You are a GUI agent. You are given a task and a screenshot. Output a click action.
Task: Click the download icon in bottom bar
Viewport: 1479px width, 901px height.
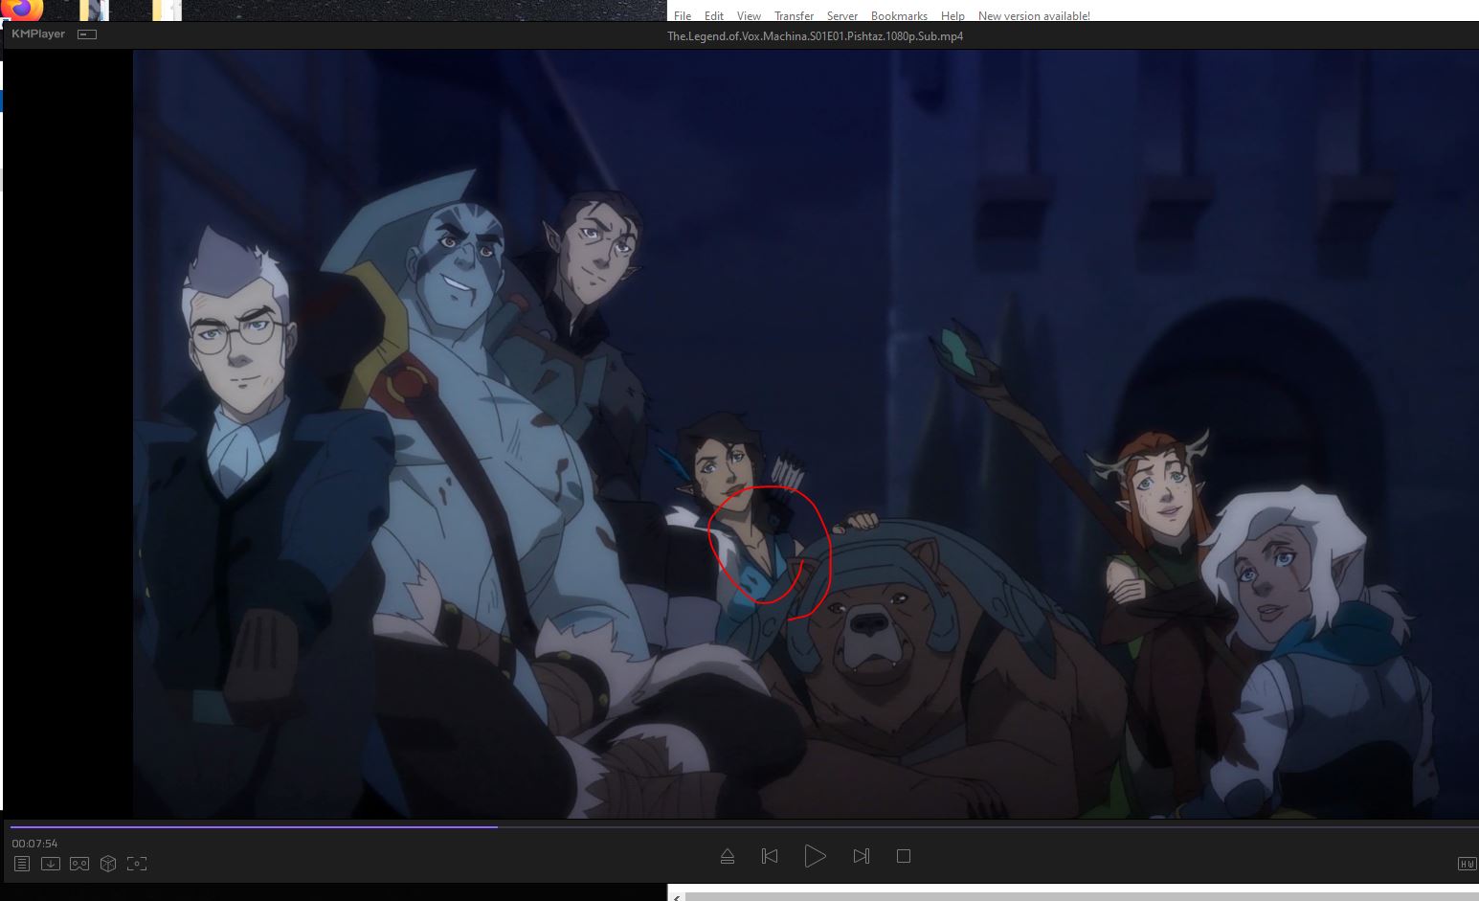pyautogui.click(x=51, y=864)
